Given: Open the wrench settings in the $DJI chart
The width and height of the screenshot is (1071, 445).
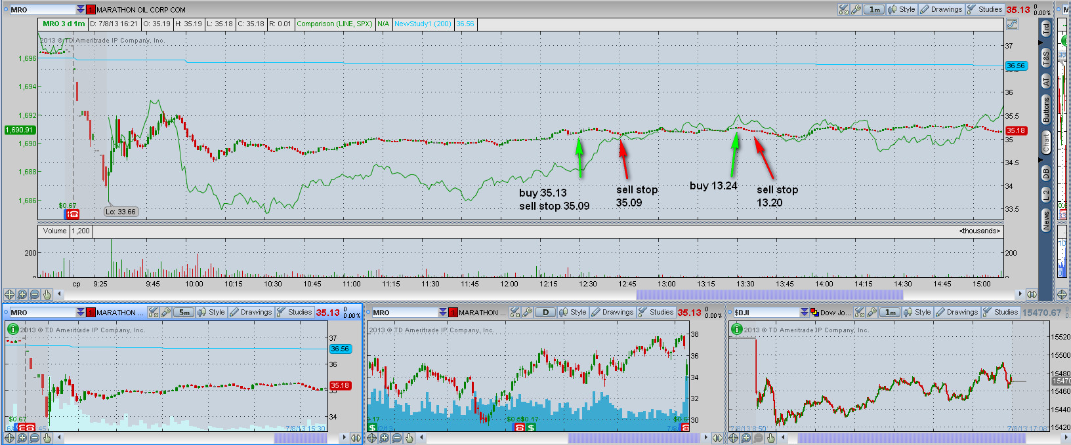Looking at the screenshot, I should point(872,313).
